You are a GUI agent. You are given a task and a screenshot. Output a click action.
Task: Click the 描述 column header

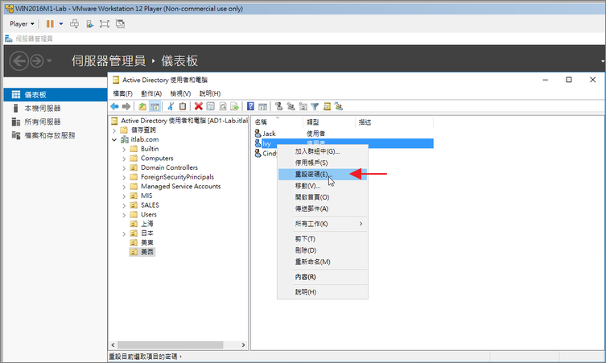pos(394,122)
